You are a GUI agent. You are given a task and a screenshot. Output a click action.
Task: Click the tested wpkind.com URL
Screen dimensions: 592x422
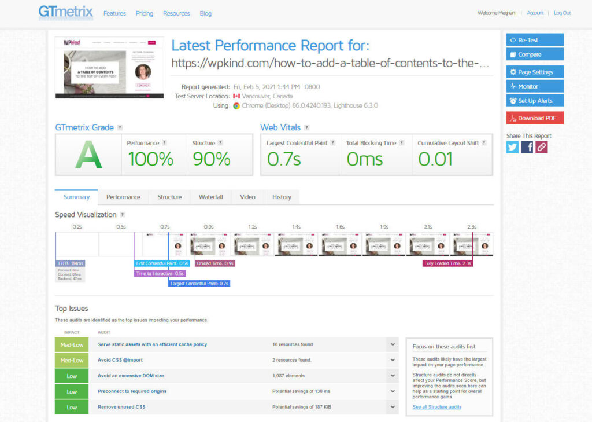click(x=330, y=63)
